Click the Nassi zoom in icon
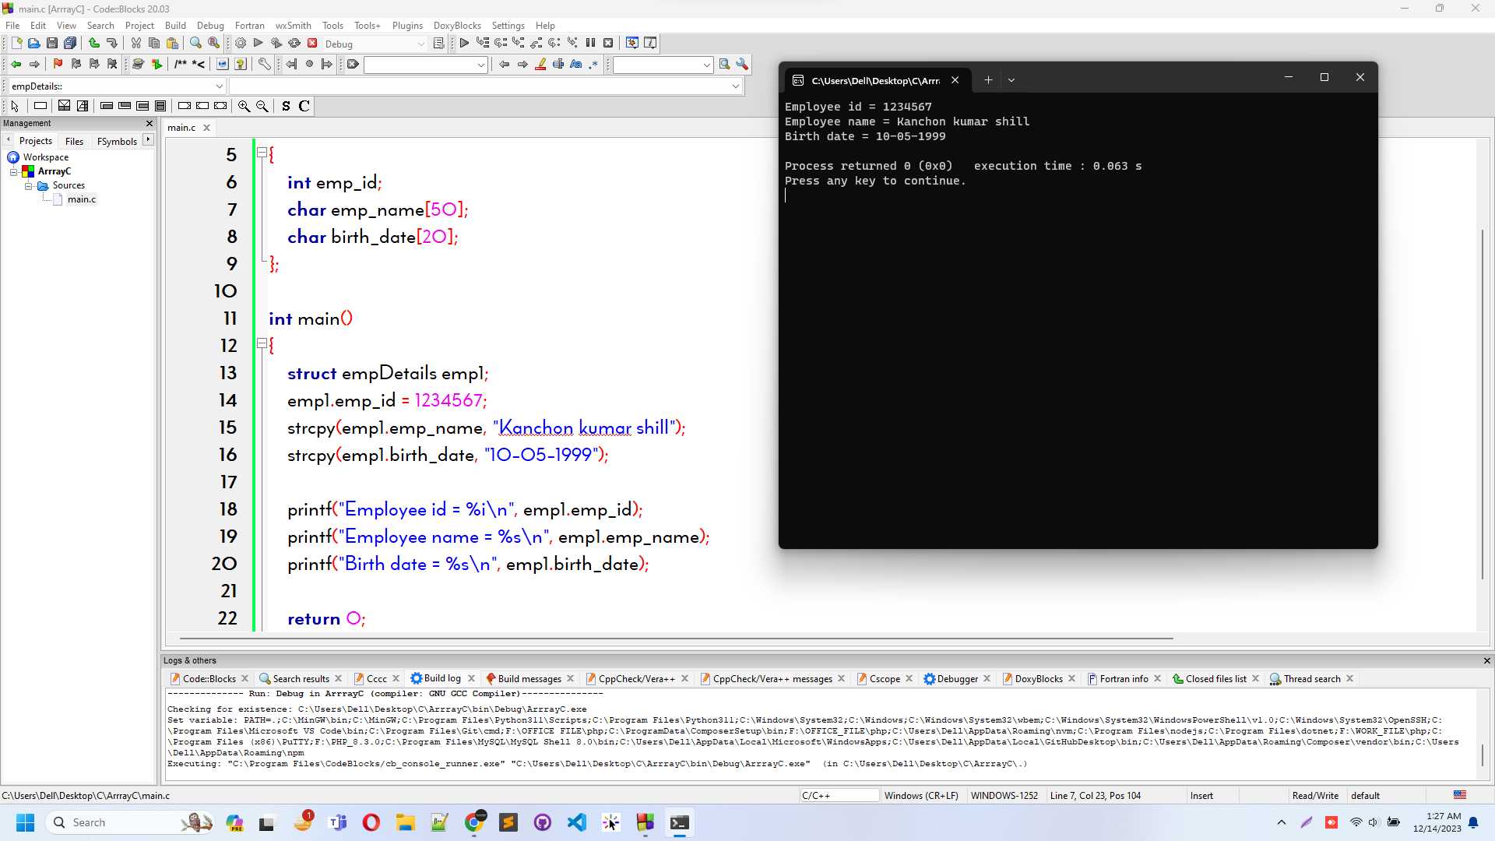This screenshot has width=1495, height=841. 244,106
